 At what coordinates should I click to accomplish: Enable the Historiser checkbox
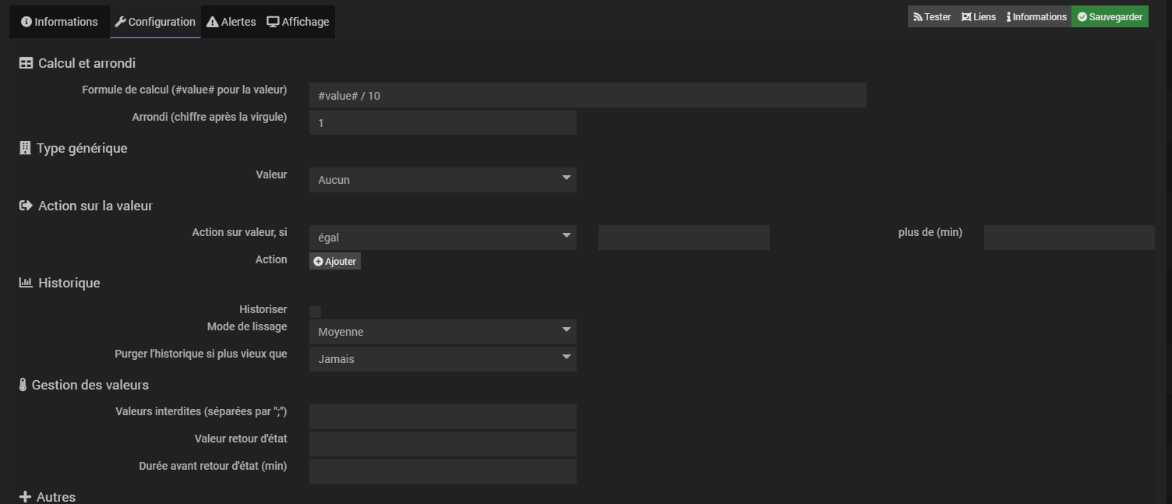click(315, 312)
